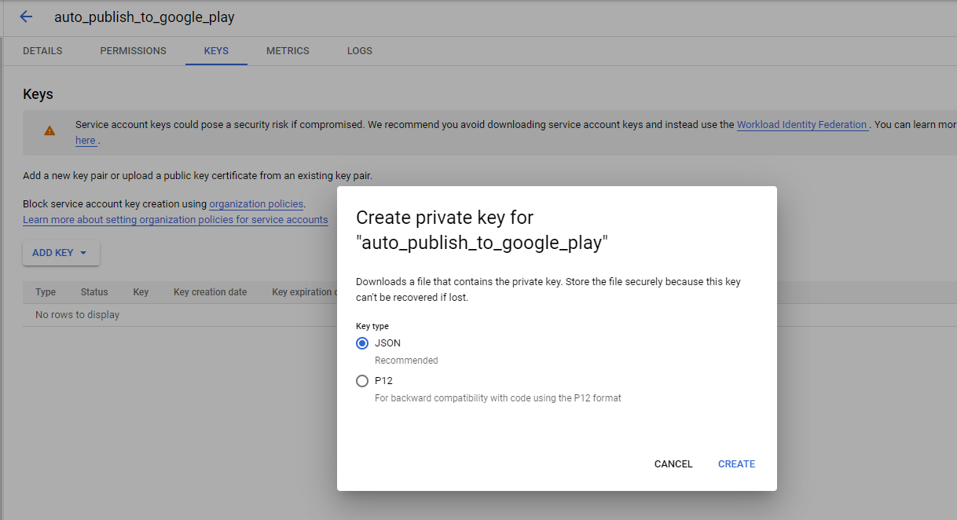Click CREATE to generate the key
Viewport: 957px width, 520px height.
(736, 464)
